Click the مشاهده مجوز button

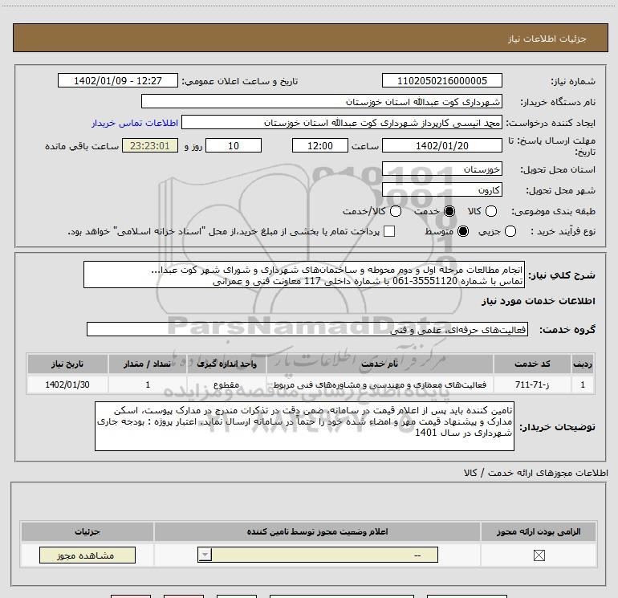pos(87,555)
